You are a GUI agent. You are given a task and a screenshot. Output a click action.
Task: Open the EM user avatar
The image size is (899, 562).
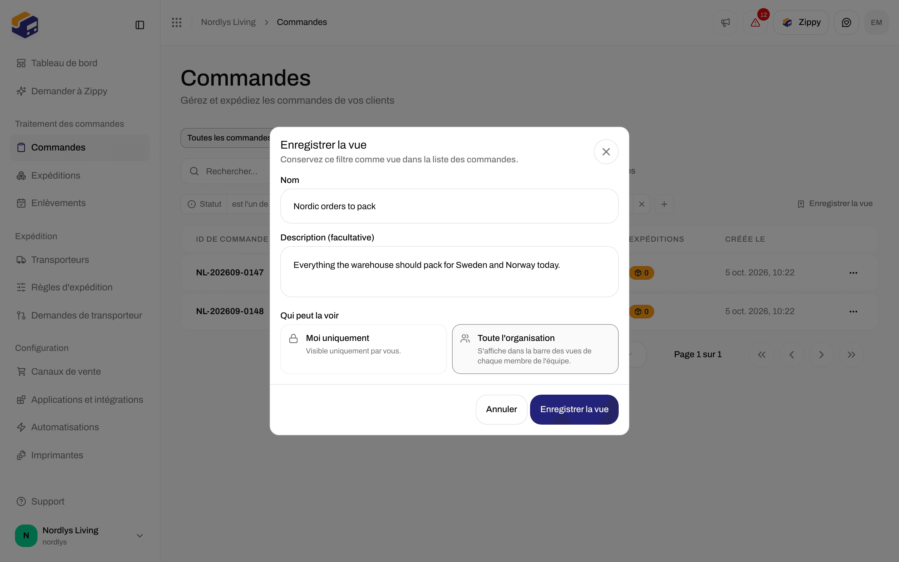click(x=876, y=23)
